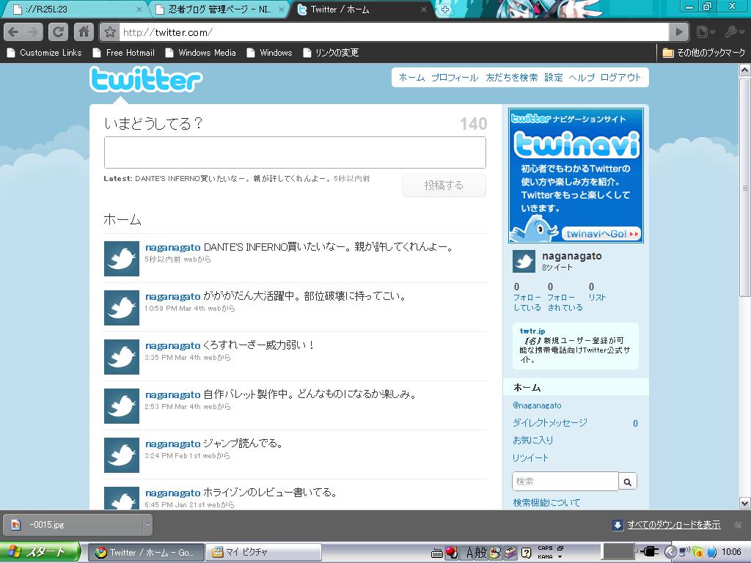This screenshot has width=751, height=563.
Task: Open お気に入り in the sidebar
Action: tap(532, 440)
